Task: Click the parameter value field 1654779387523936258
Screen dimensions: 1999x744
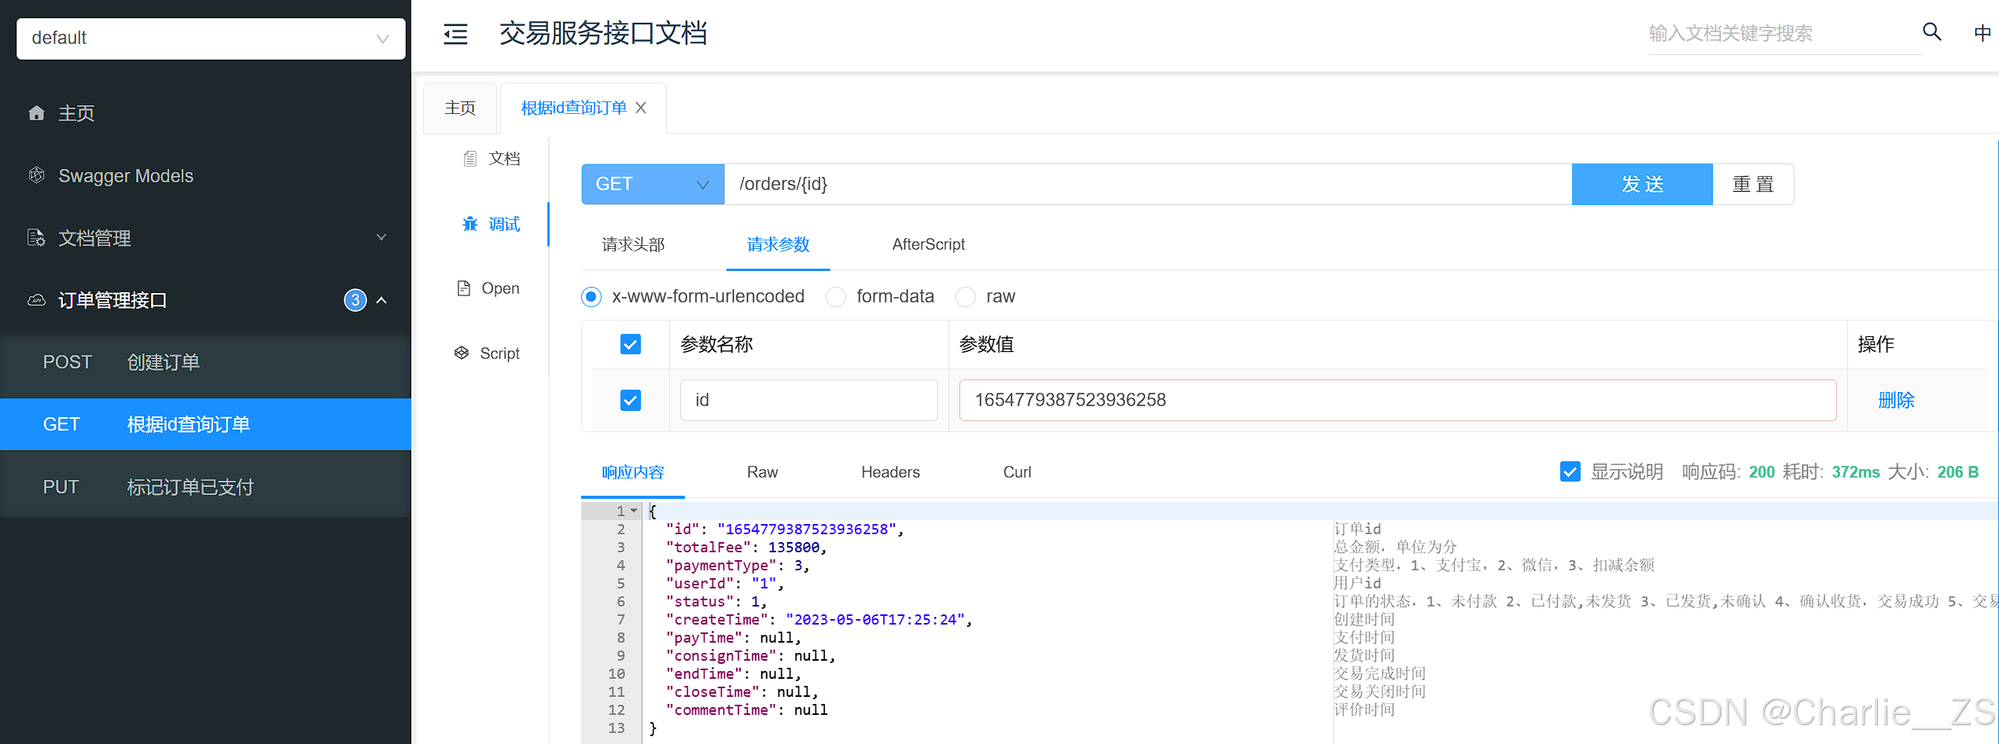Action: (x=1397, y=400)
